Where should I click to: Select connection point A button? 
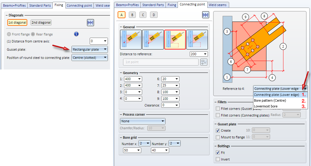[x=121, y=15]
